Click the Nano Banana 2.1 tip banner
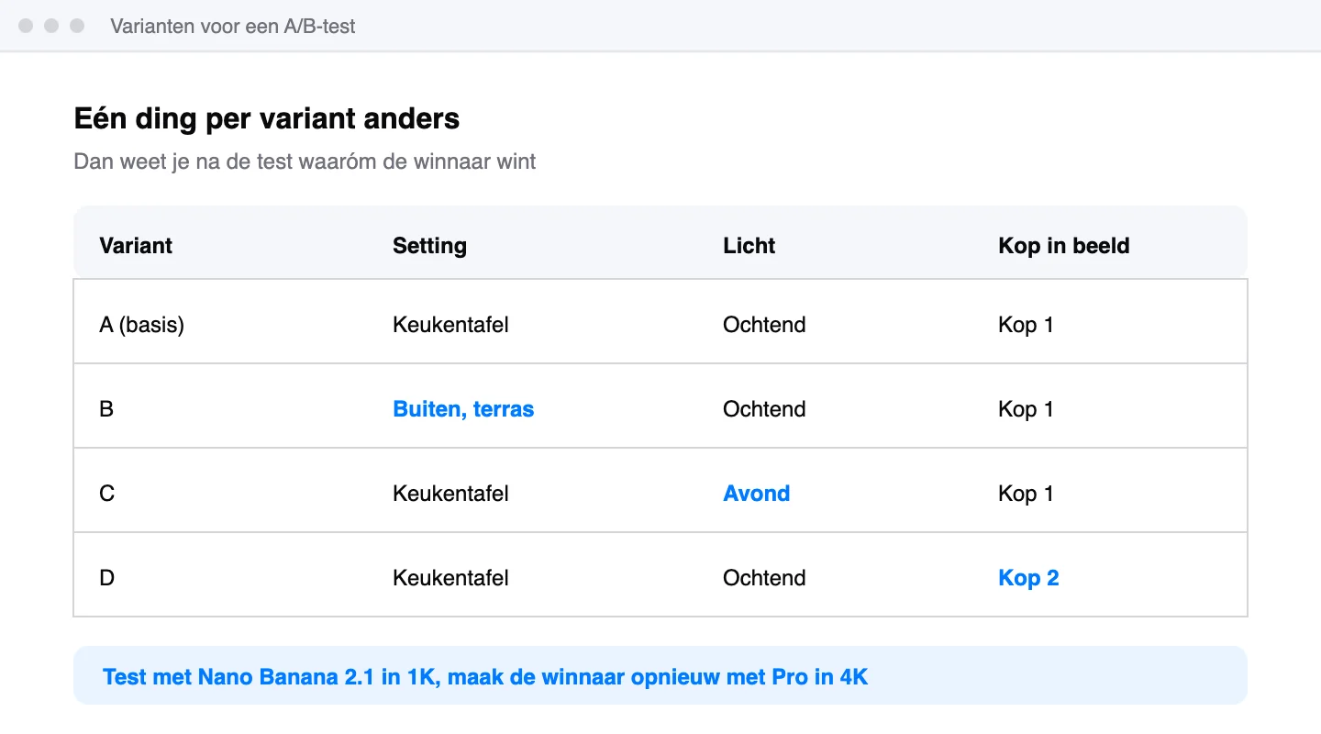 coord(660,677)
